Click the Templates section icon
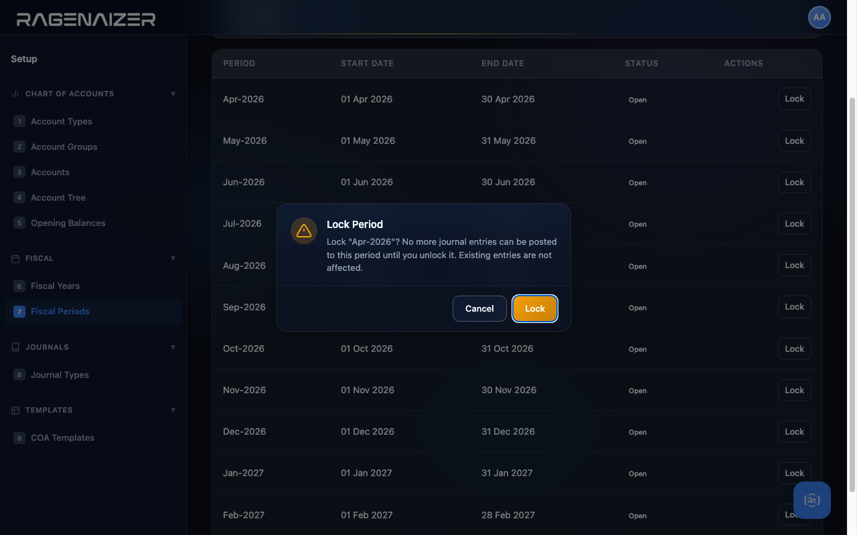Image resolution: width=857 pixels, height=535 pixels. tap(15, 410)
